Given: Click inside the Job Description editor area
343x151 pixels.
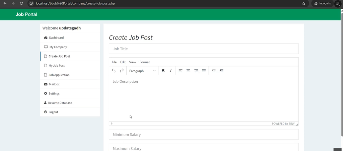Looking at the screenshot, I should pyautogui.click(x=204, y=98).
